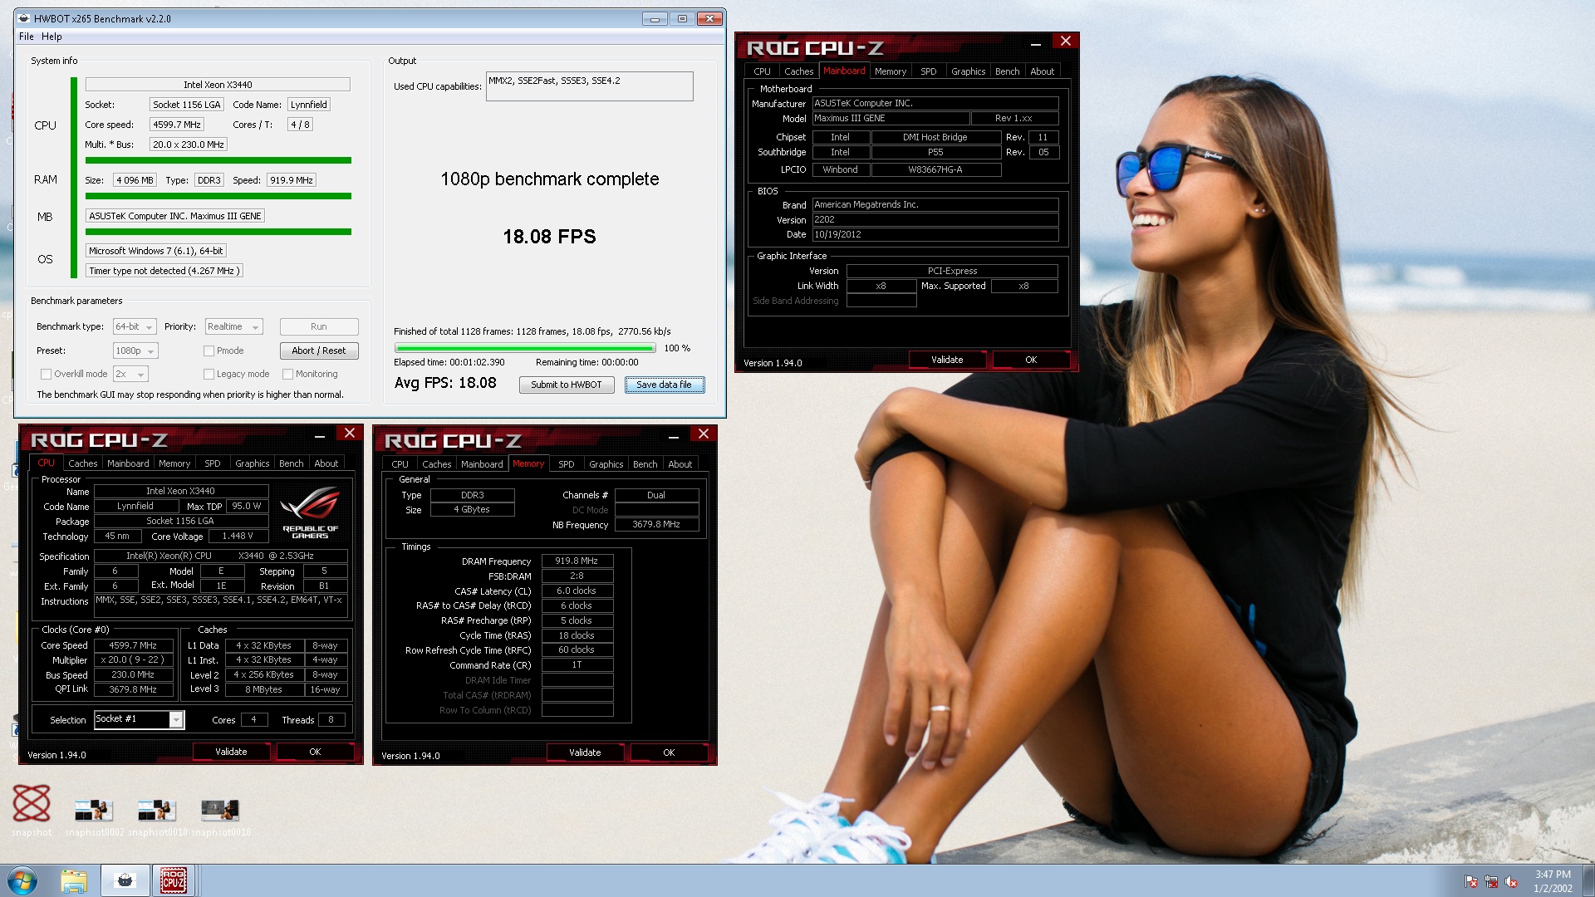Click the Abort / Reset button
This screenshot has width=1595, height=897.
(x=319, y=350)
